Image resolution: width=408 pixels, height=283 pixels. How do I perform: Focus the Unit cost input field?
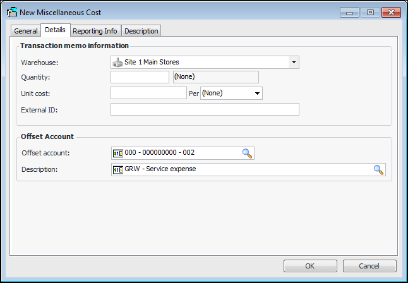148,93
